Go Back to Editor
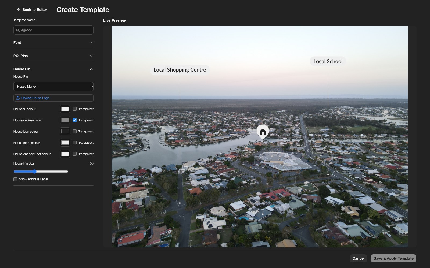 (32, 10)
